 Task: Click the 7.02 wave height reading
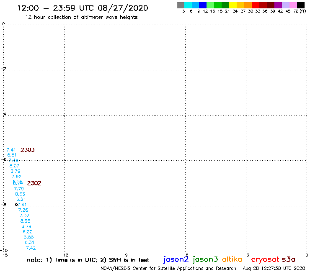coord(24,216)
